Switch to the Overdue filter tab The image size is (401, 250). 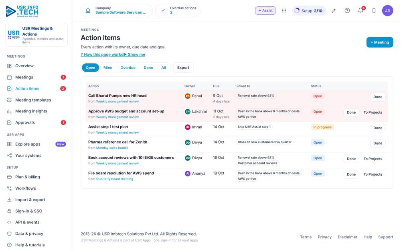128,68
